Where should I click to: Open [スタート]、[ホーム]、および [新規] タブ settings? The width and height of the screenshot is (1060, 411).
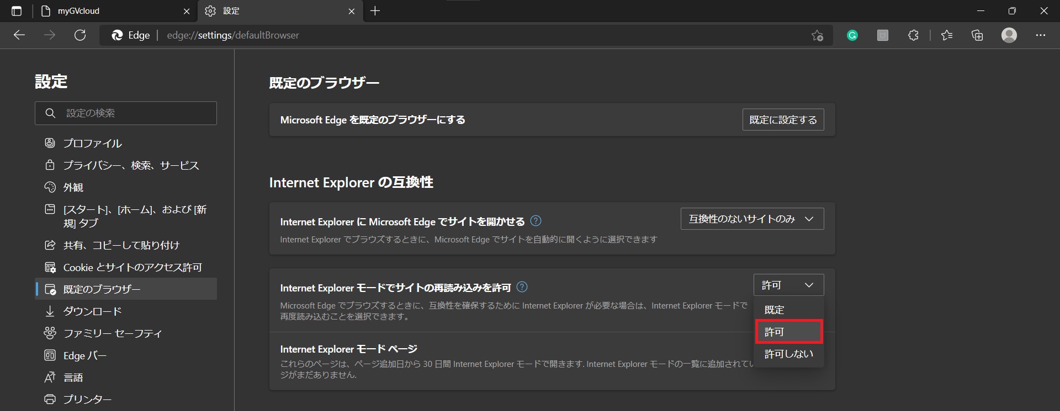(126, 216)
